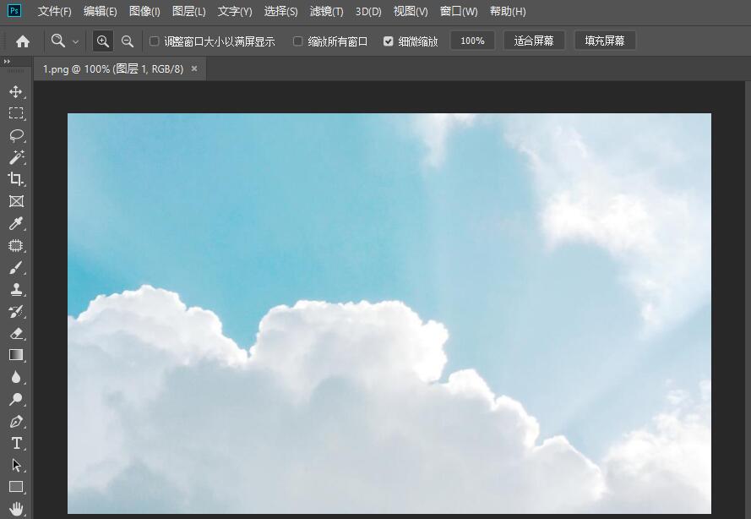Viewport: 751px width, 519px height.
Task: Select the Rectangle shape tool
Action: (16, 487)
